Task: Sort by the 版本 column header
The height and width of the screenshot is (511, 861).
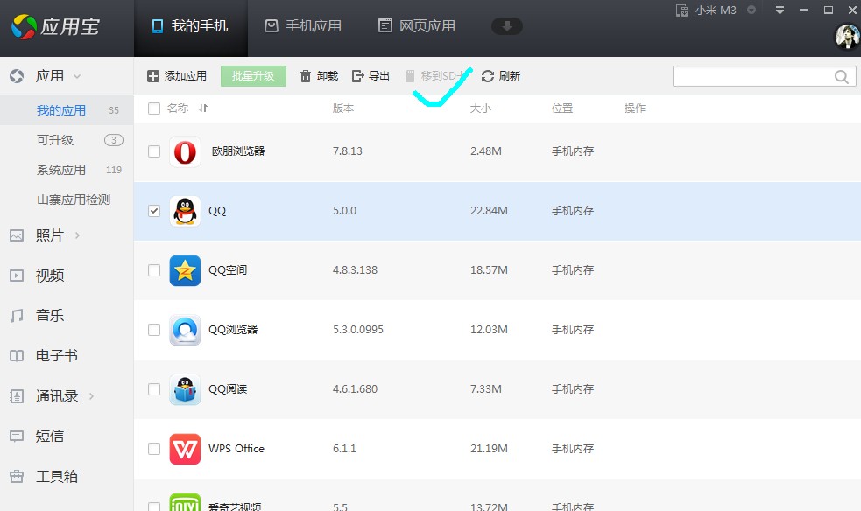Action: coord(343,108)
